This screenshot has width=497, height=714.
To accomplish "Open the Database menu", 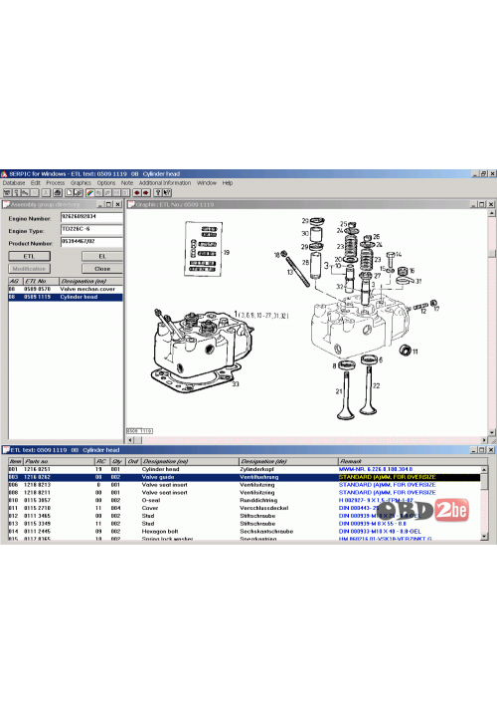I will (x=14, y=182).
